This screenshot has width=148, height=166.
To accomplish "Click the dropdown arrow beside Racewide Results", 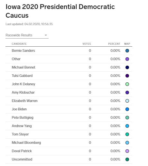I will 46,35.
